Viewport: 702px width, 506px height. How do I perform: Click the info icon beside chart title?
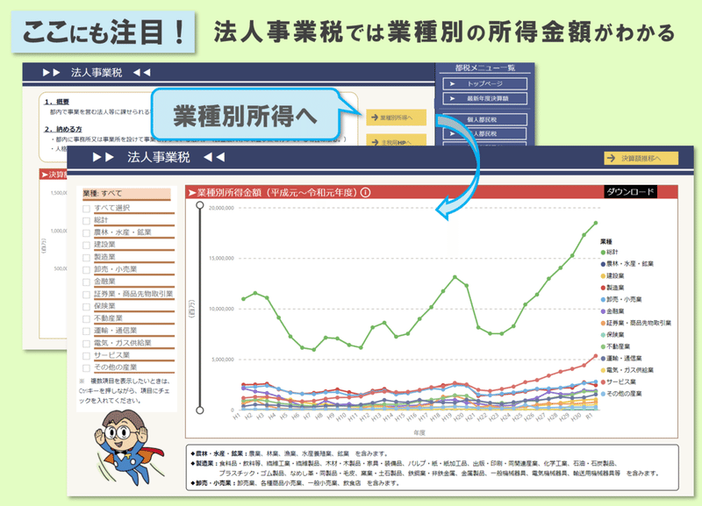coord(365,192)
